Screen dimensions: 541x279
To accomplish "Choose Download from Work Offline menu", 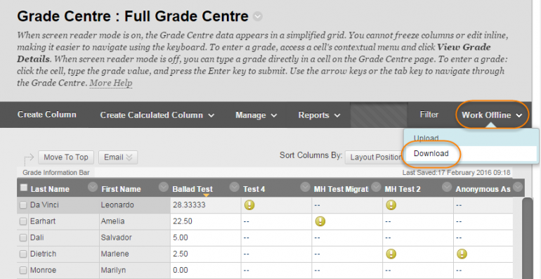I will [431, 154].
